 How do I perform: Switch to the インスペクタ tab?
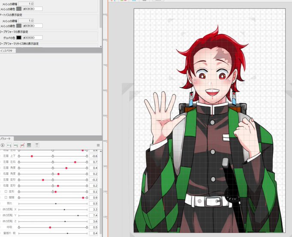pyautogui.click(x=7, y=51)
